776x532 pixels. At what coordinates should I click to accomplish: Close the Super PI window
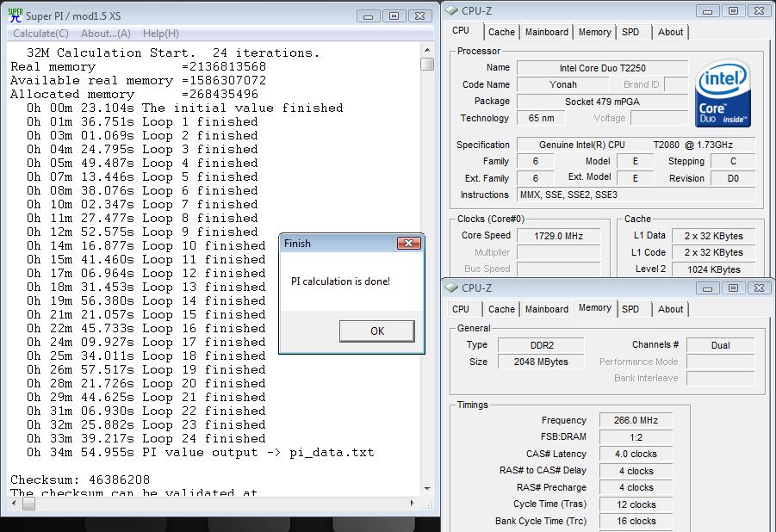pyautogui.click(x=419, y=16)
